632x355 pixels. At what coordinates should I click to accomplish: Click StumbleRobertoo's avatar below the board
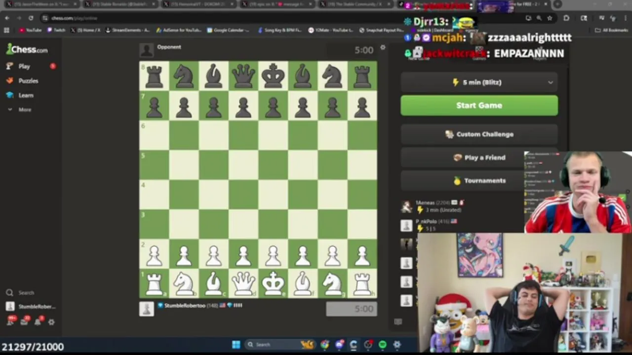click(146, 309)
